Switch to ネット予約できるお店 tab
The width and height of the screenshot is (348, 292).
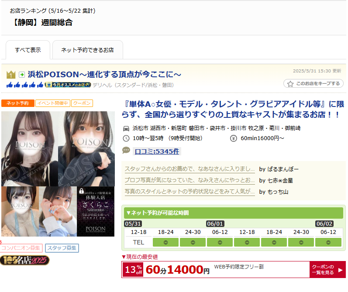click(x=87, y=50)
